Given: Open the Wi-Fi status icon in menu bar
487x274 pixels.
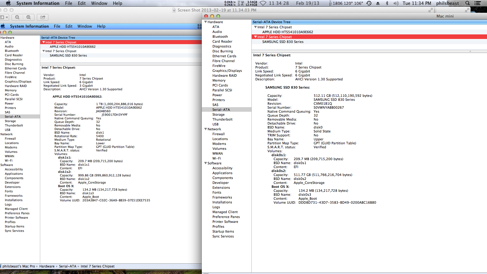Looking at the screenshot, I should (x=263, y=3).
